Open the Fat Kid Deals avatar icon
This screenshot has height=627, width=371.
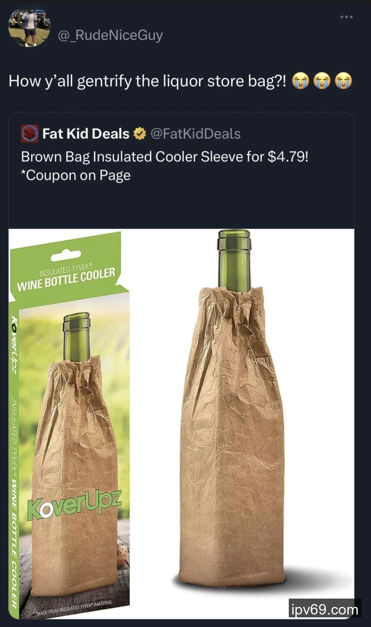tap(30, 134)
